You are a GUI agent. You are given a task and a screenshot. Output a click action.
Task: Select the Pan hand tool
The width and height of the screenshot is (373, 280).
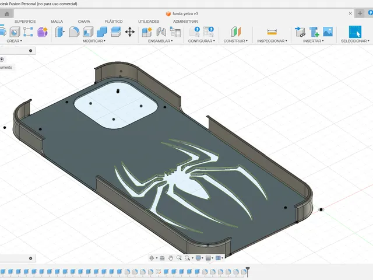tap(171, 258)
